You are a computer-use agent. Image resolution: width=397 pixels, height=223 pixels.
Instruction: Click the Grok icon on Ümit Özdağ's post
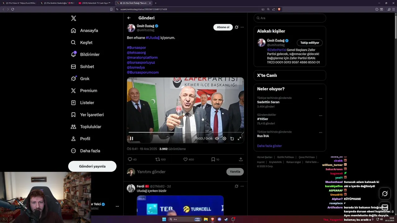(236, 27)
